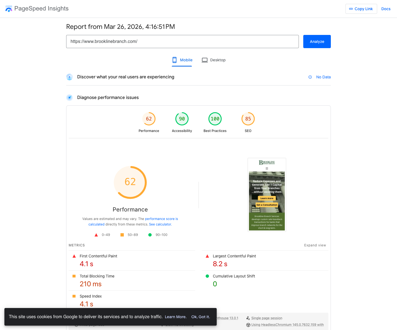Click the PageSpeed Insights logo icon
This screenshot has height=330, width=397.
(9, 9)
